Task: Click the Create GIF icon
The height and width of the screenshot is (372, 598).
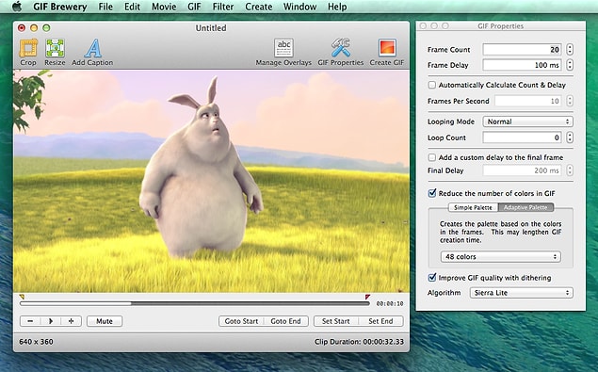Action: [x=387, y=48]
